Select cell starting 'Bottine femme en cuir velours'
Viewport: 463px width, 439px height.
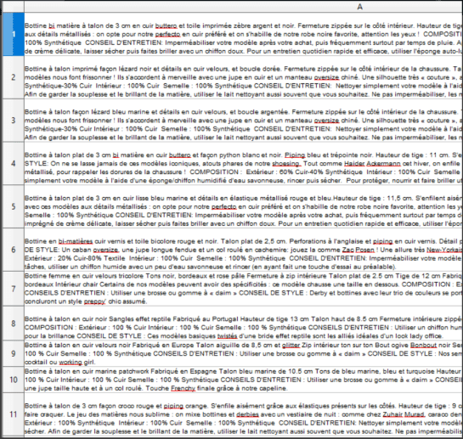[x=244, y=289]
